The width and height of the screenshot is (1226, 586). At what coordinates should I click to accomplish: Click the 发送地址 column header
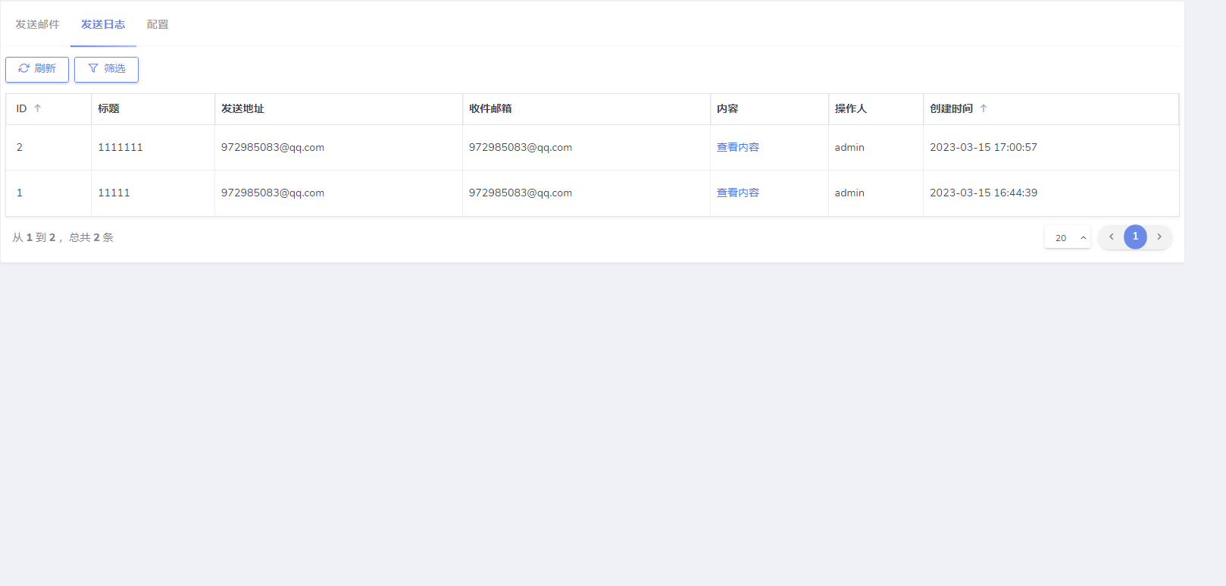click(x=242, y=108)
